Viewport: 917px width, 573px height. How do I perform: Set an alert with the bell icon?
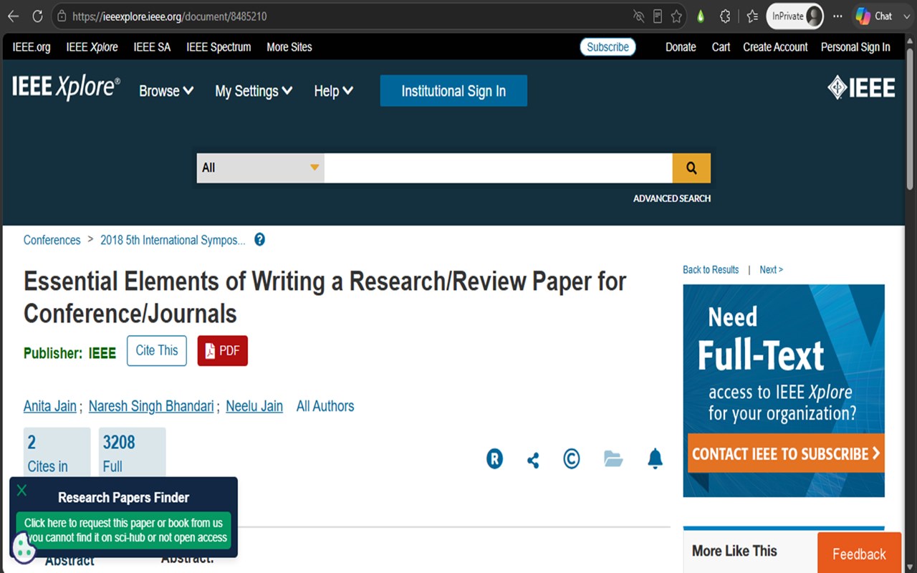[655, 458]
